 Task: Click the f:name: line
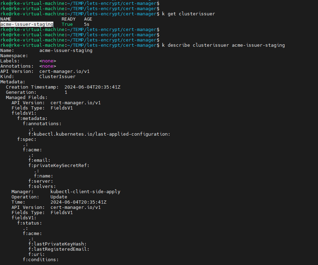click(x=43, y=176)
